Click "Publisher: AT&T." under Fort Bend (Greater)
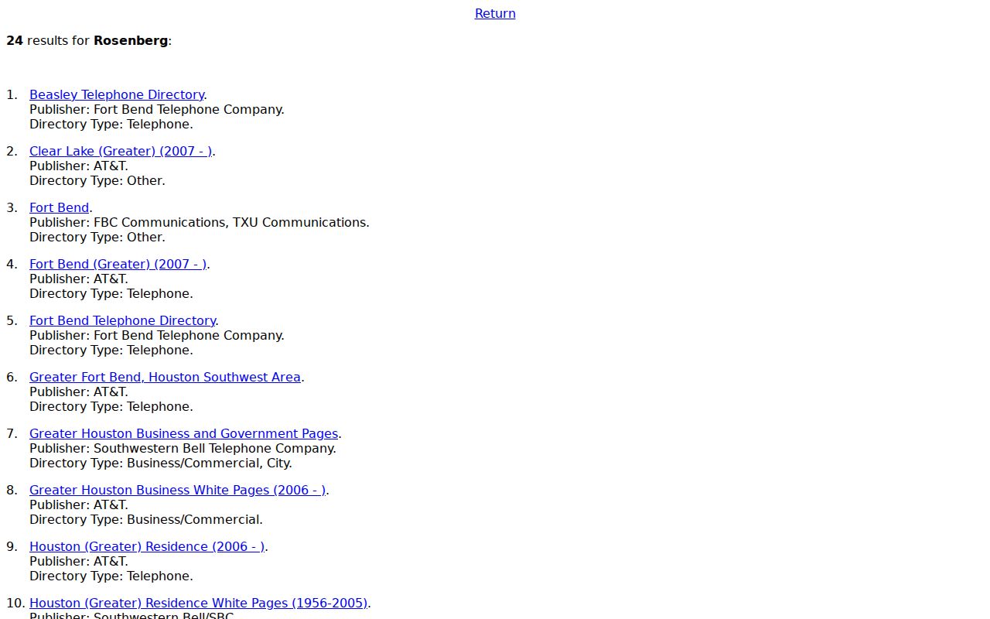This screenshot has height=619, width=990. click(79, 279)
